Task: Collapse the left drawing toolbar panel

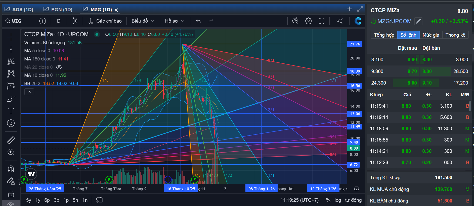Action: tap(19, 184)
